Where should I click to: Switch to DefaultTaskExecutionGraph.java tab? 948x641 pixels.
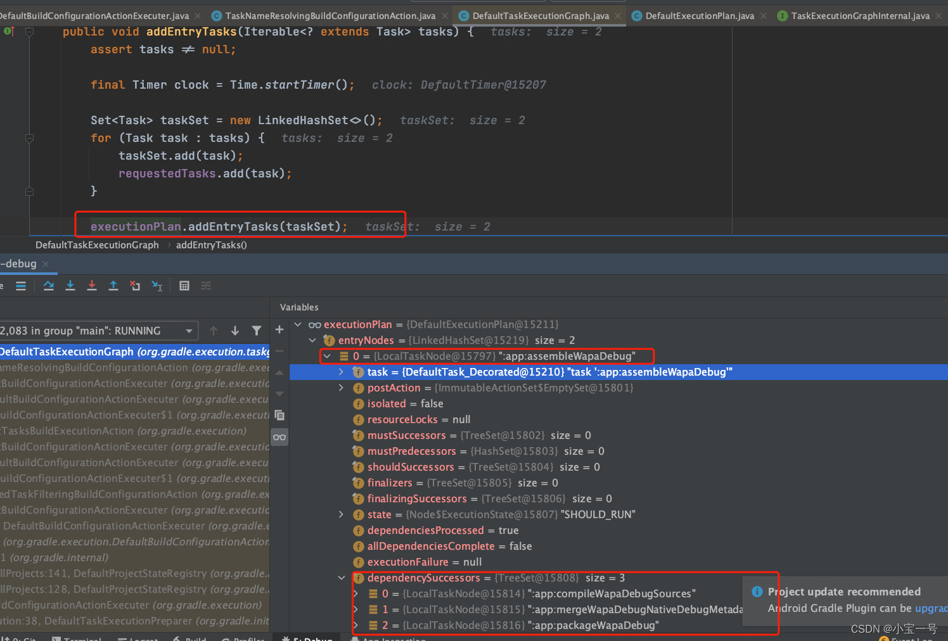point(541,16)
